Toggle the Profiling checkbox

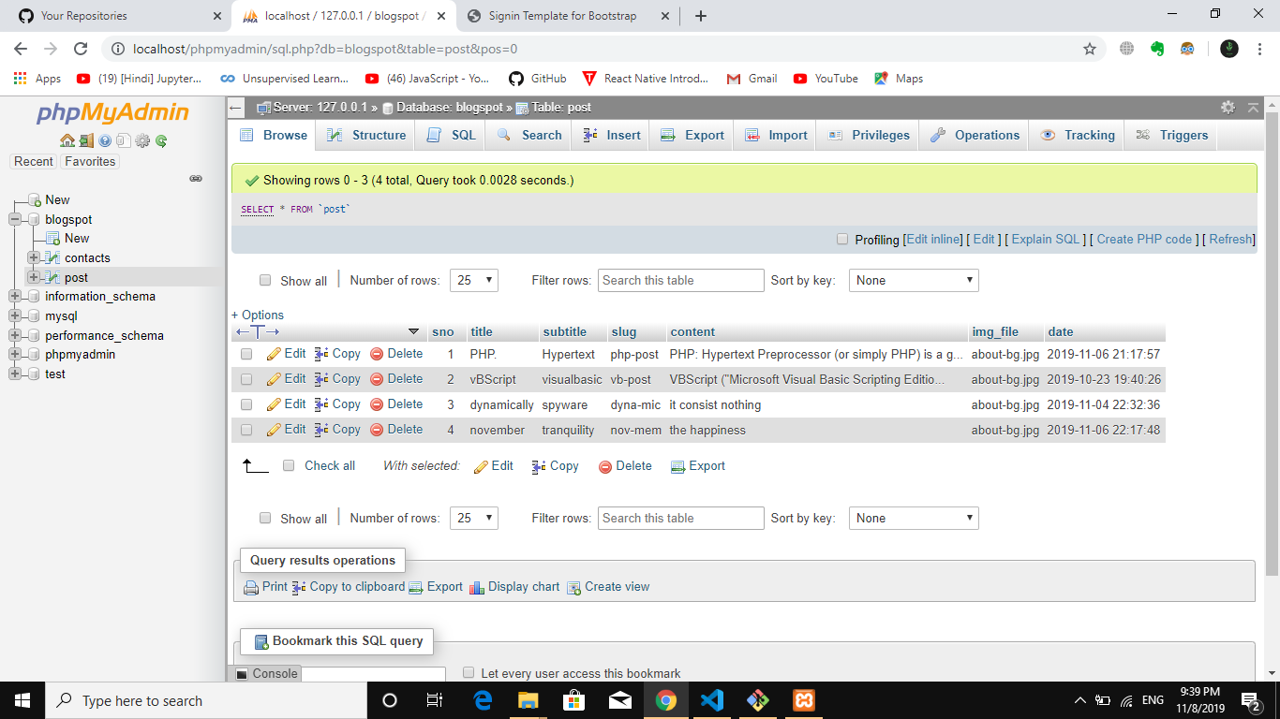[842, 240]
